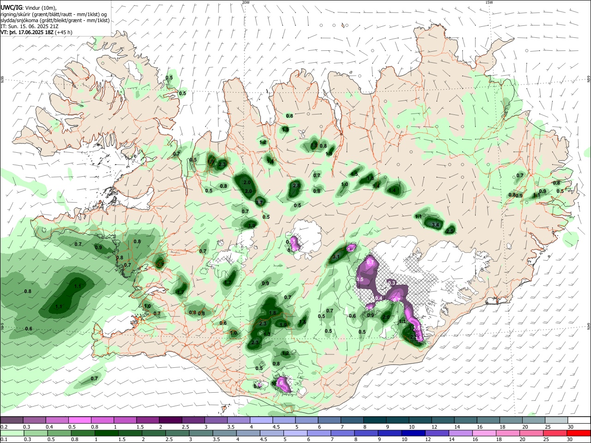The height and width of the screenshot is (443, 591).
Task: Pick the darkest purple swatch labeled 2 in the top scale
Action: point(170,420)
